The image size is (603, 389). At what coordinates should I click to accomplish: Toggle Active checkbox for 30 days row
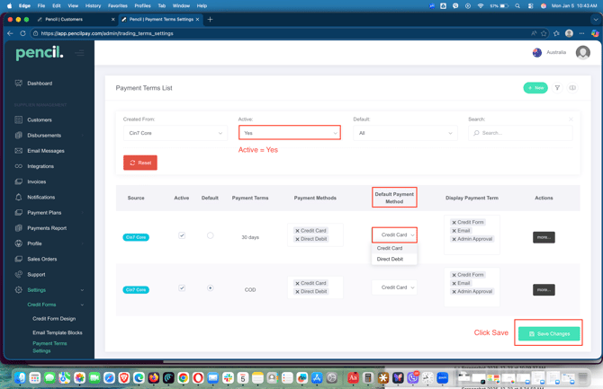click(x=182, y=236)
